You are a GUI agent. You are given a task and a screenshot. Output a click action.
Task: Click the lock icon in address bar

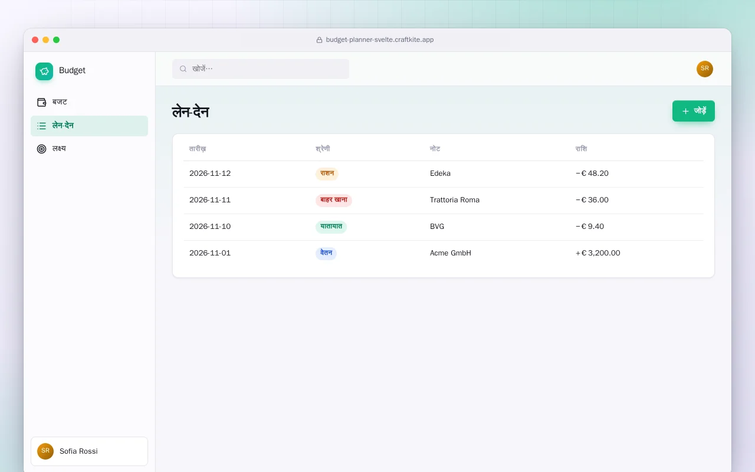[320, 40]
